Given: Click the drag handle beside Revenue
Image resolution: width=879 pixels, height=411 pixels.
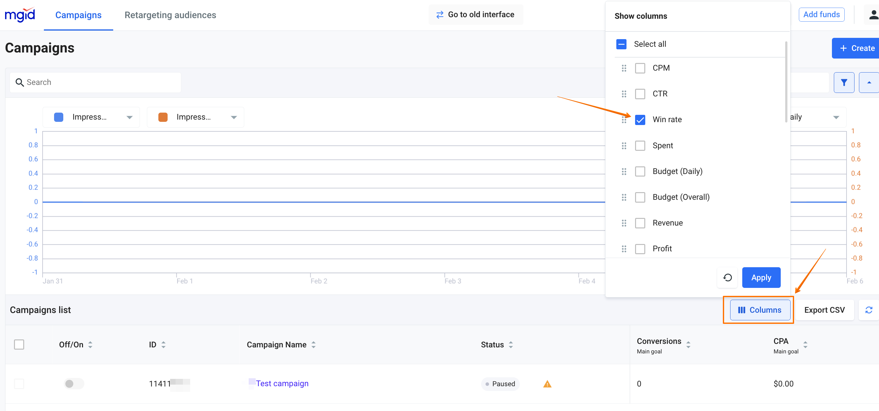Looking at the screenshot, I should pos(624,223).
